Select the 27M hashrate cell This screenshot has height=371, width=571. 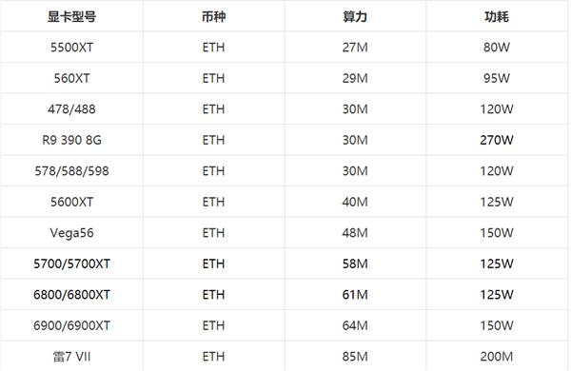[355, 48]
